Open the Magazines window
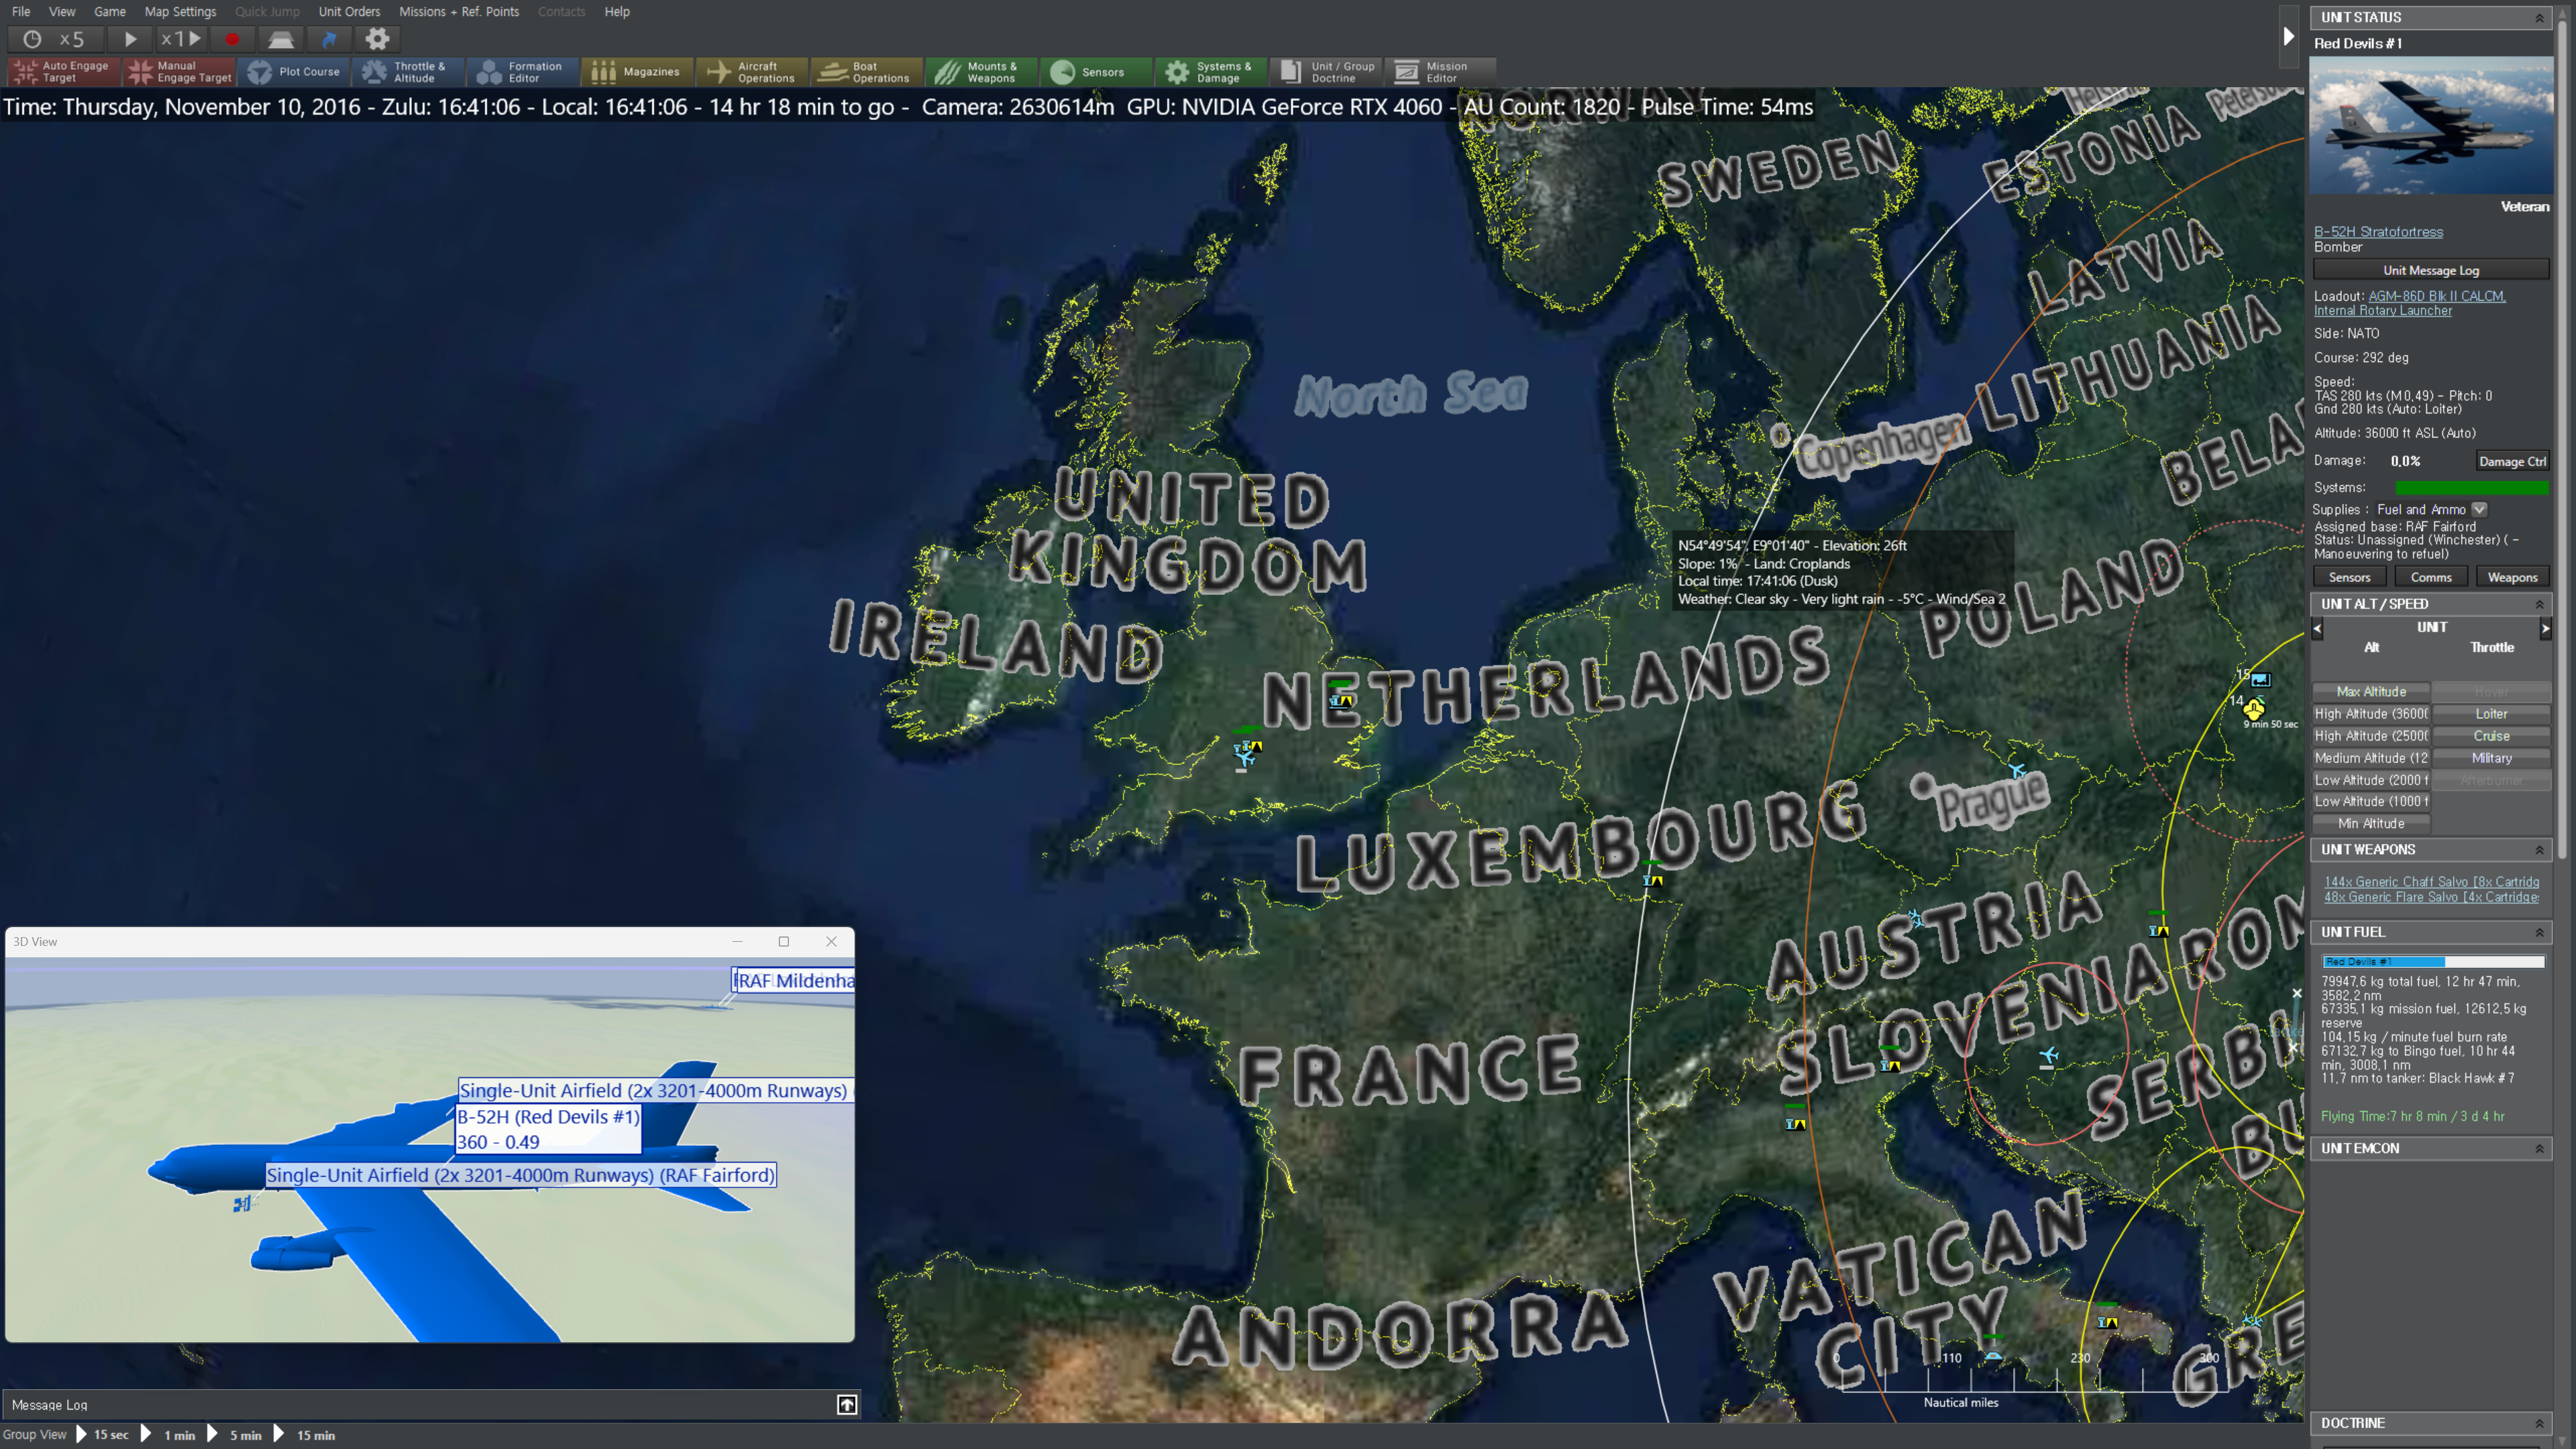This screenshot has height=1449, width=2576. tap(638, 72)
